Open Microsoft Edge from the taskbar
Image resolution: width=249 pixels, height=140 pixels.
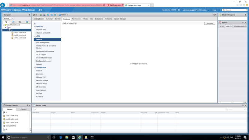(60, 138)
